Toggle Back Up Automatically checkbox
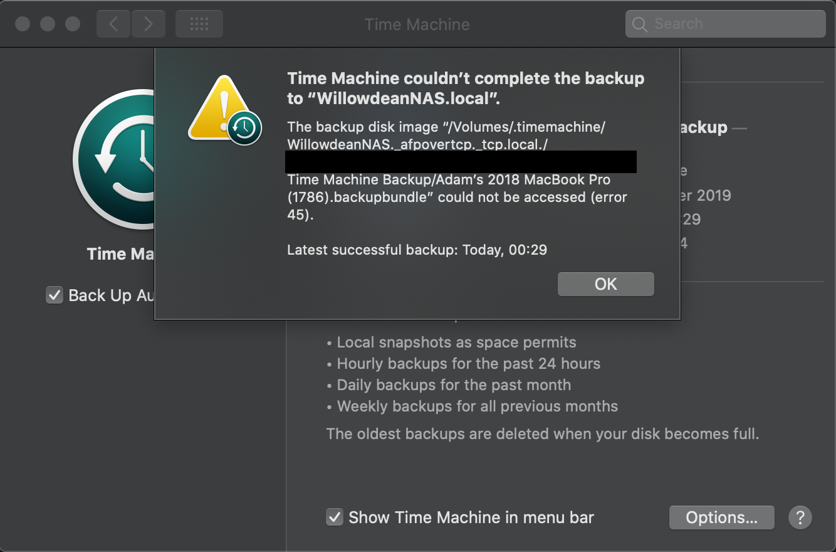The image size is (836, 552). [x=55, y=295]
